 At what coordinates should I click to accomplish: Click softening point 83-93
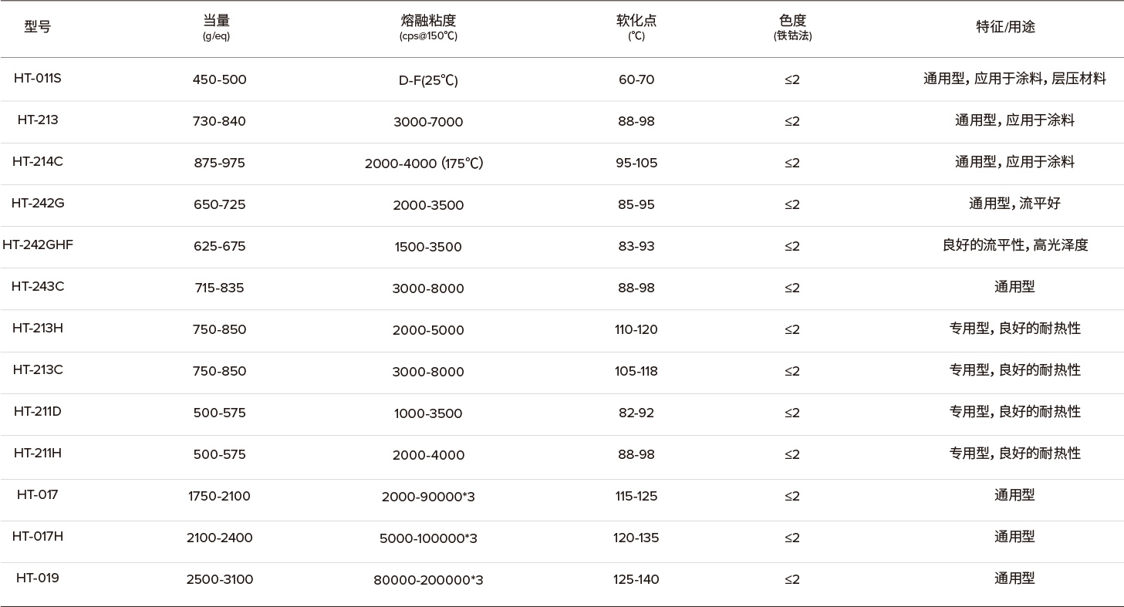636,247
